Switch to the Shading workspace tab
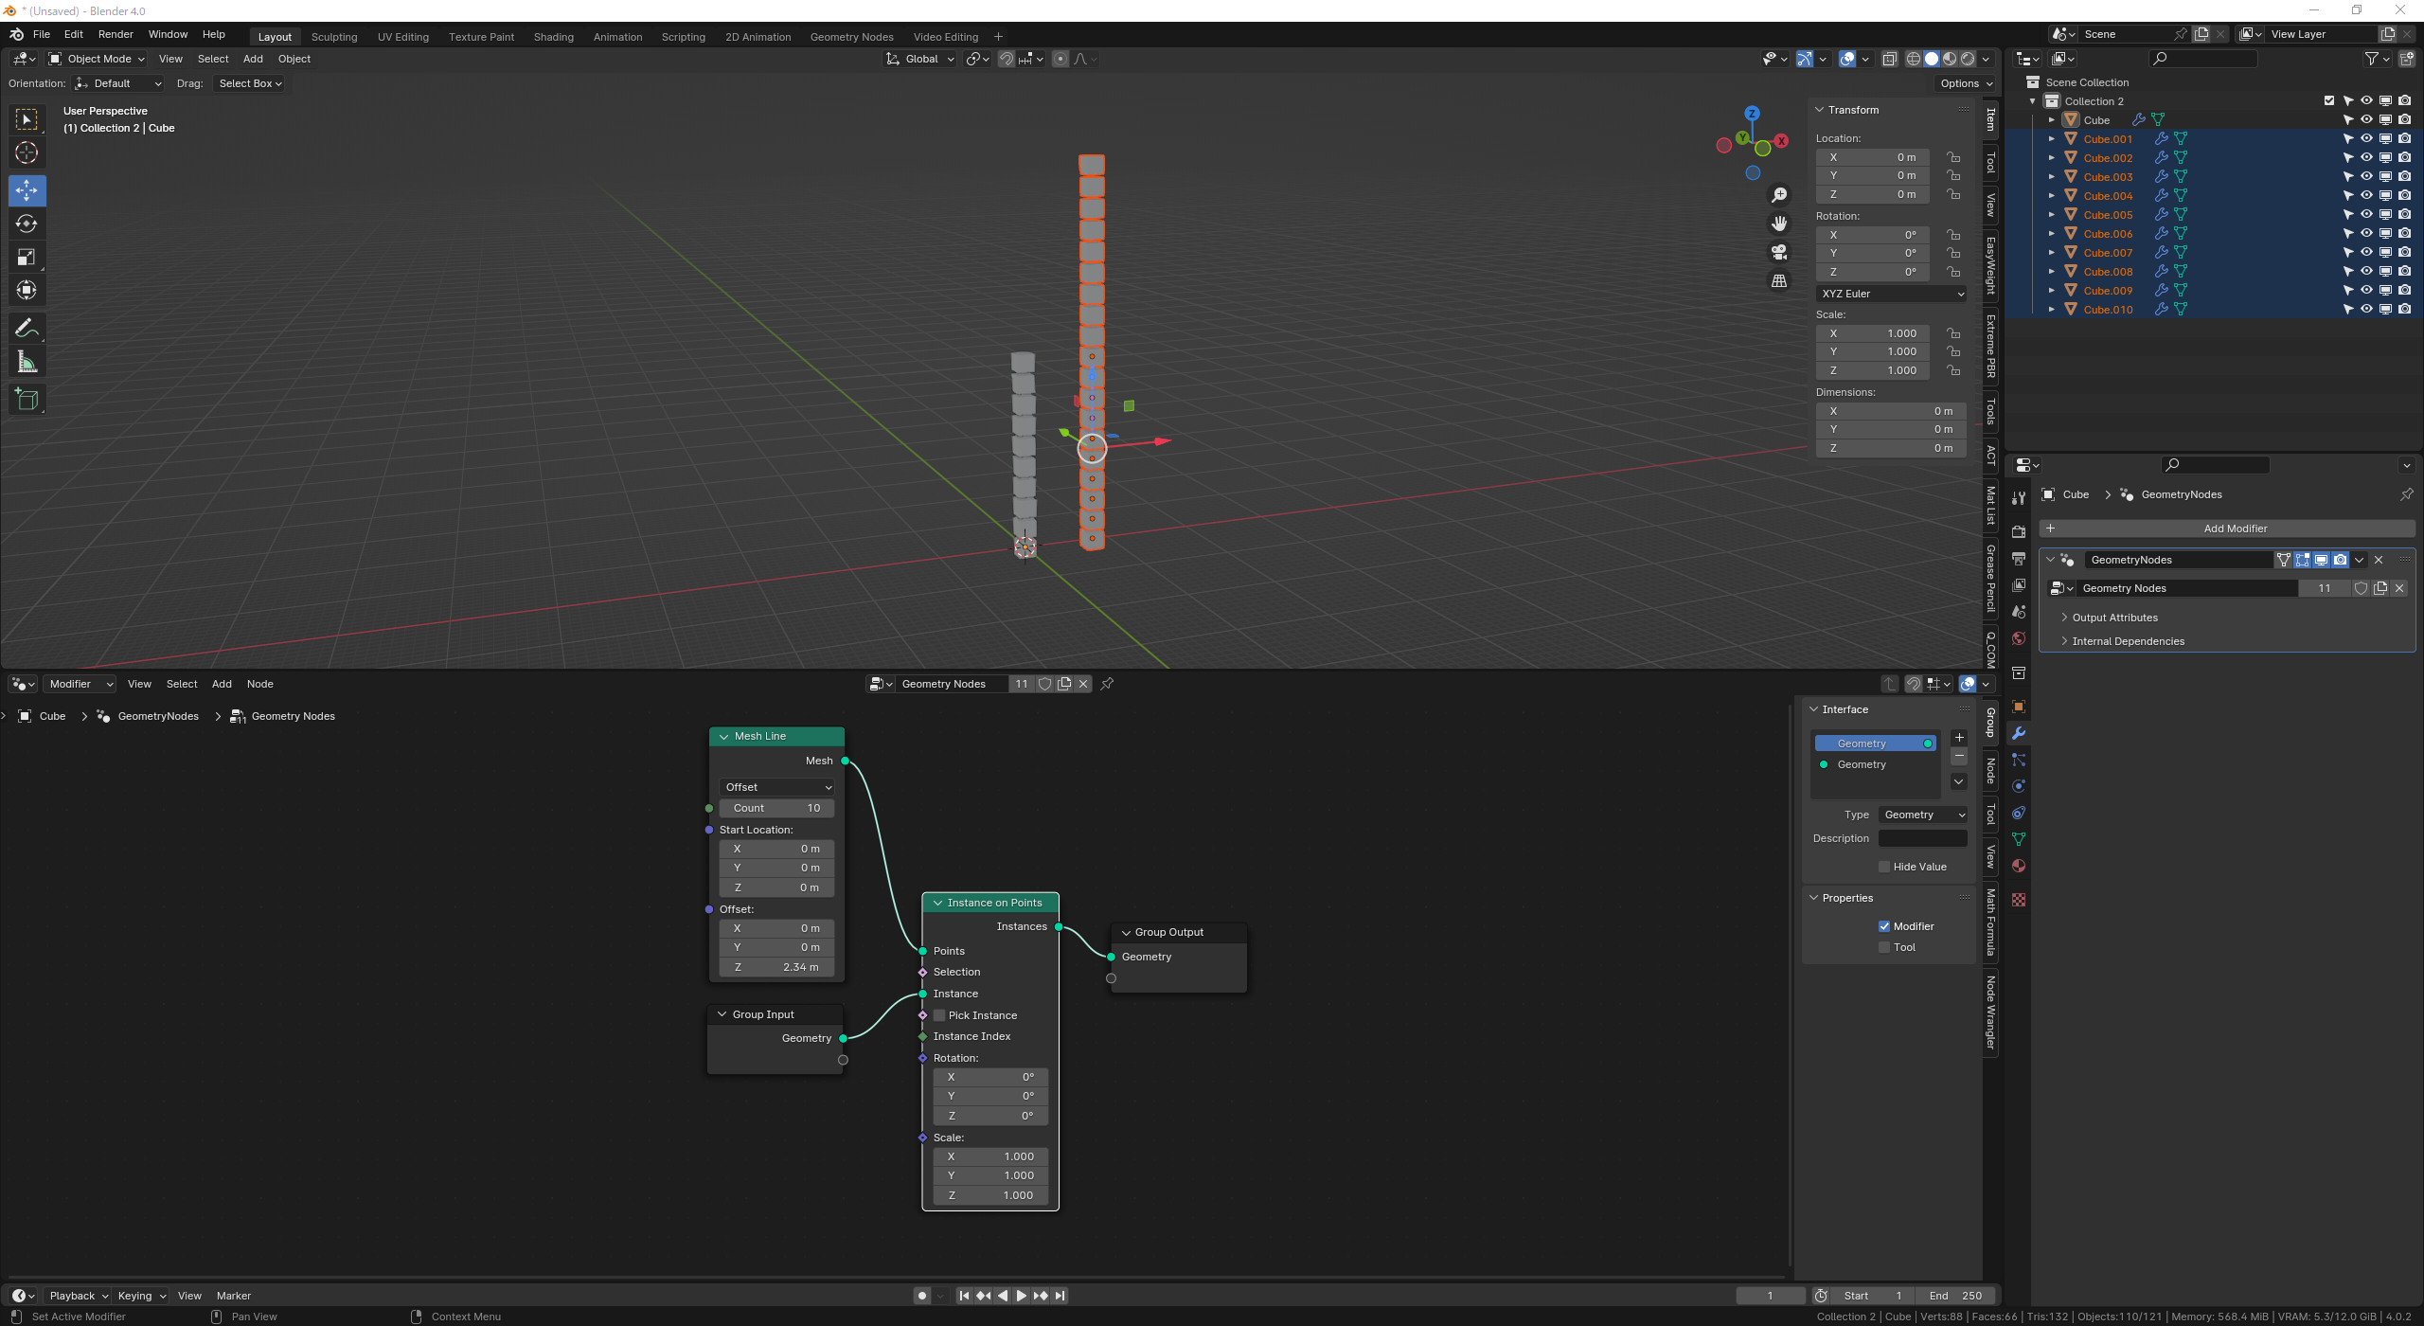This screenshot has height=1326, width=2424. [x=553, y=37]
